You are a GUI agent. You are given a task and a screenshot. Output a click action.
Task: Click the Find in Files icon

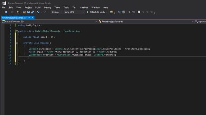click(x=111, y=12)
